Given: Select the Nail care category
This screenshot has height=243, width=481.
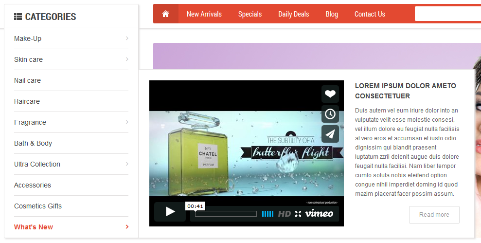Looking at the screenshot, I should tap(27, 80).
